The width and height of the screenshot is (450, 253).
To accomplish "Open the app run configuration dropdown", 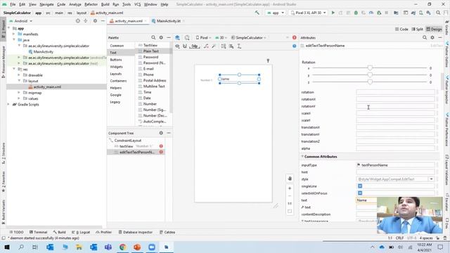I will (x=276, y=13).
